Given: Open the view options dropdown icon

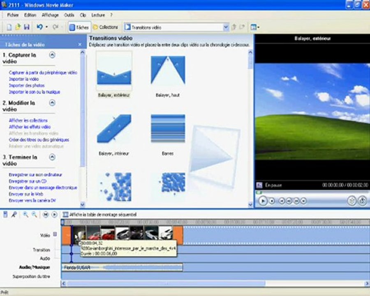Looking at the screenshot, I should pos(255,27).
